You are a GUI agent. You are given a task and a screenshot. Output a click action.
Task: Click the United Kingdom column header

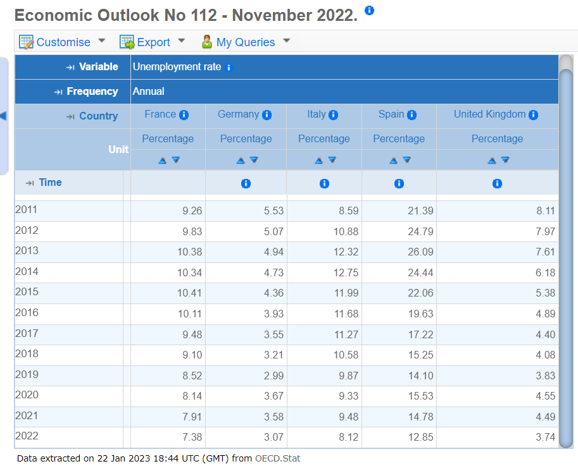489,114
